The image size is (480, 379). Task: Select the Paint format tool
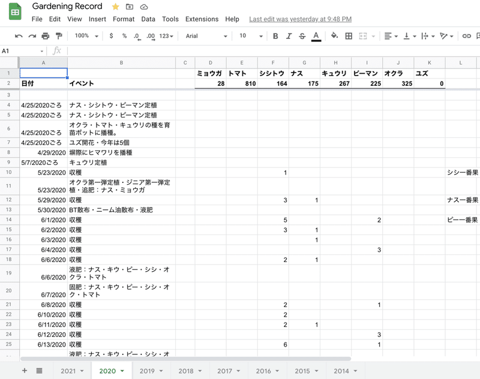point(59,36)
